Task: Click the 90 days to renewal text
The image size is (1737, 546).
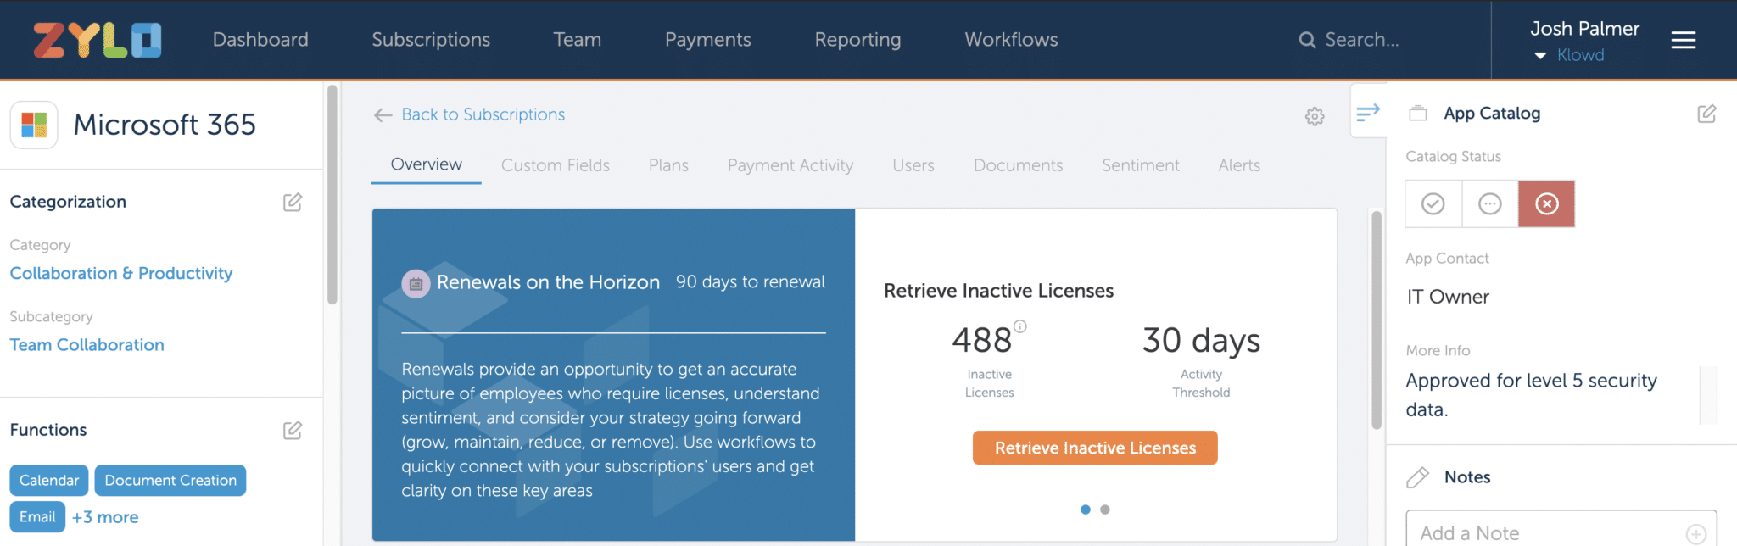Action: 751,282
